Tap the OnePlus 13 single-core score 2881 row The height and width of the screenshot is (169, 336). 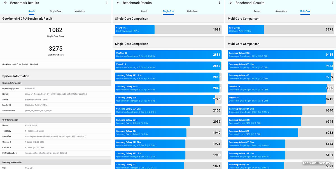click(x=168, y=55)
